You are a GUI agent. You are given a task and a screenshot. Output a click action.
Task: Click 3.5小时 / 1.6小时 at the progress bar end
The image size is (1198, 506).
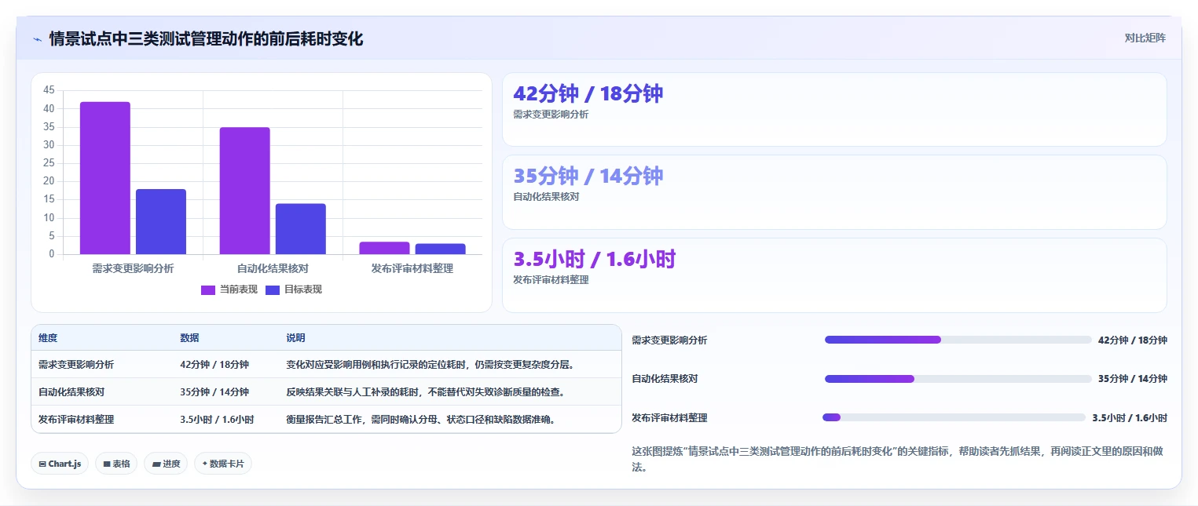click(x=1130, y=418)
